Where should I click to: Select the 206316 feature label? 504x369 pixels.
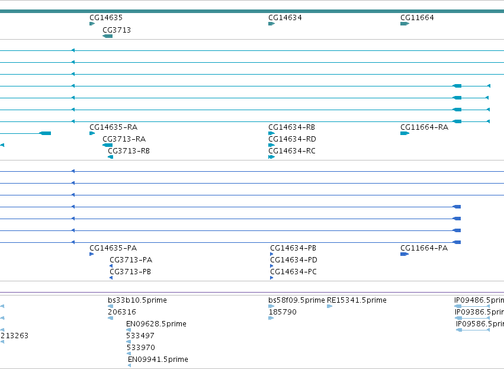122,312
